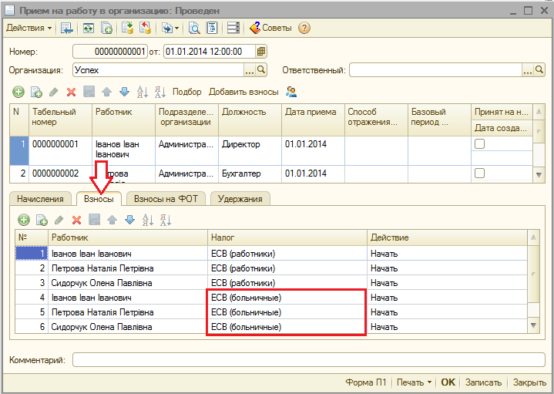
Task: Add new row in Взносы table
Action: (x=24, y=220)
